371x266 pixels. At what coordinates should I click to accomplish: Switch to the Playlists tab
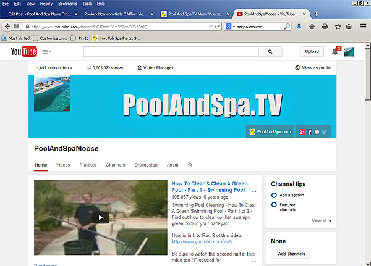point(88,165)
